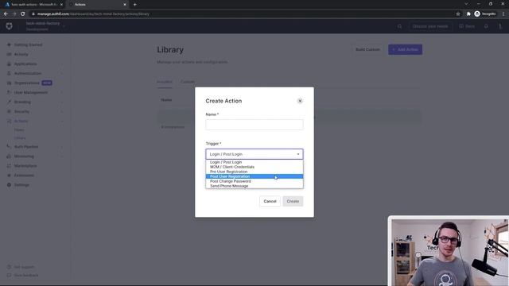Screen dimensions: 509x286
Task: Open the browser three-dot menu
Action: (x=503, y=14)
